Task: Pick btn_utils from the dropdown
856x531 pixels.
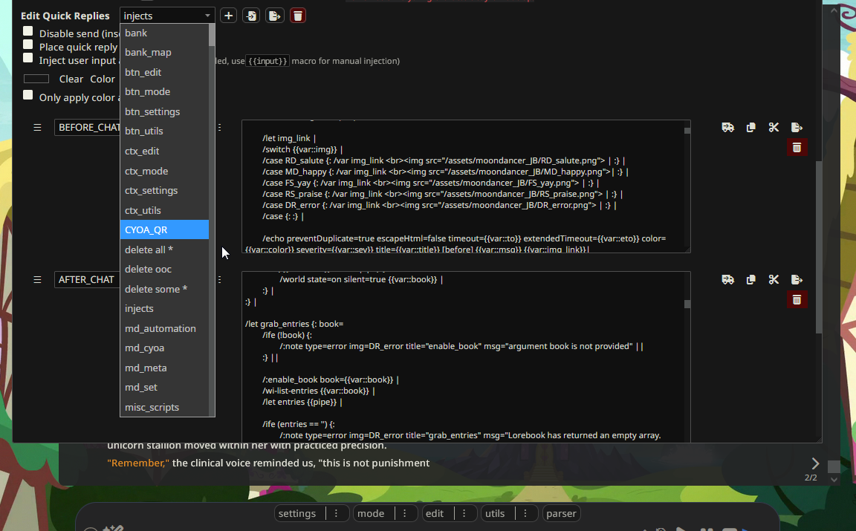Action: coord(164,131)
